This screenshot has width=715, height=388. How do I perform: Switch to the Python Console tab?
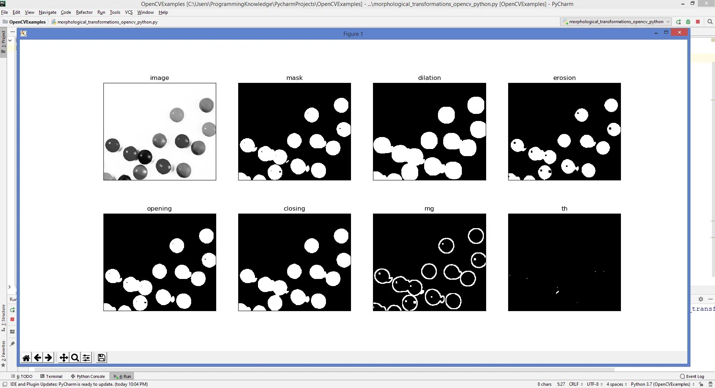pyautogui.click(x=88, y=376)
